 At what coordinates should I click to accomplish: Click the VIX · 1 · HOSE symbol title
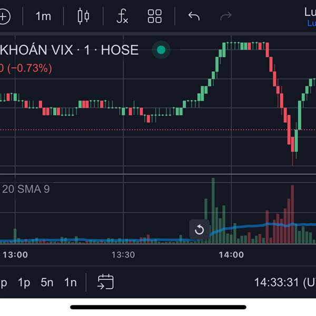click(x=69, y=50)
